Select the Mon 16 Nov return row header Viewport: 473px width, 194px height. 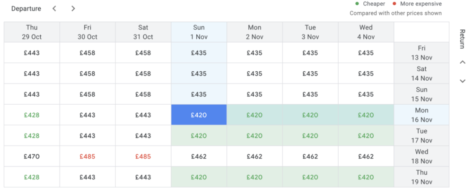click(x=421, y=115)
